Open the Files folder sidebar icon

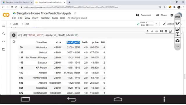click(4, 49)
